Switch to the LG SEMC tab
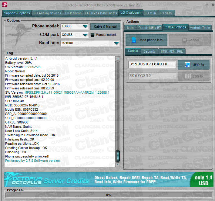 pos(166,13)
